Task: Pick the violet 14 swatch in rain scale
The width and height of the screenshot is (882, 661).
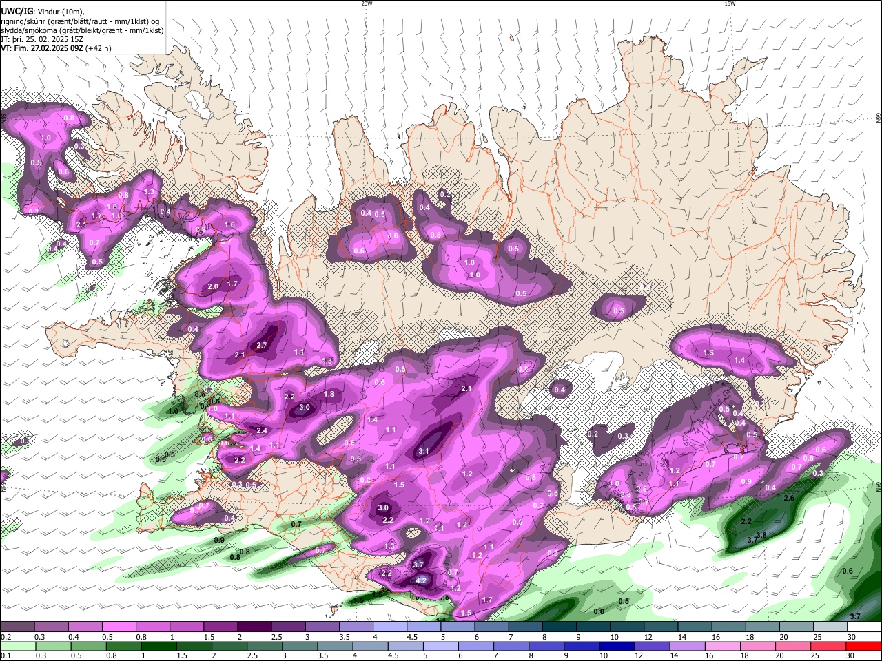Action: (688, 647)
